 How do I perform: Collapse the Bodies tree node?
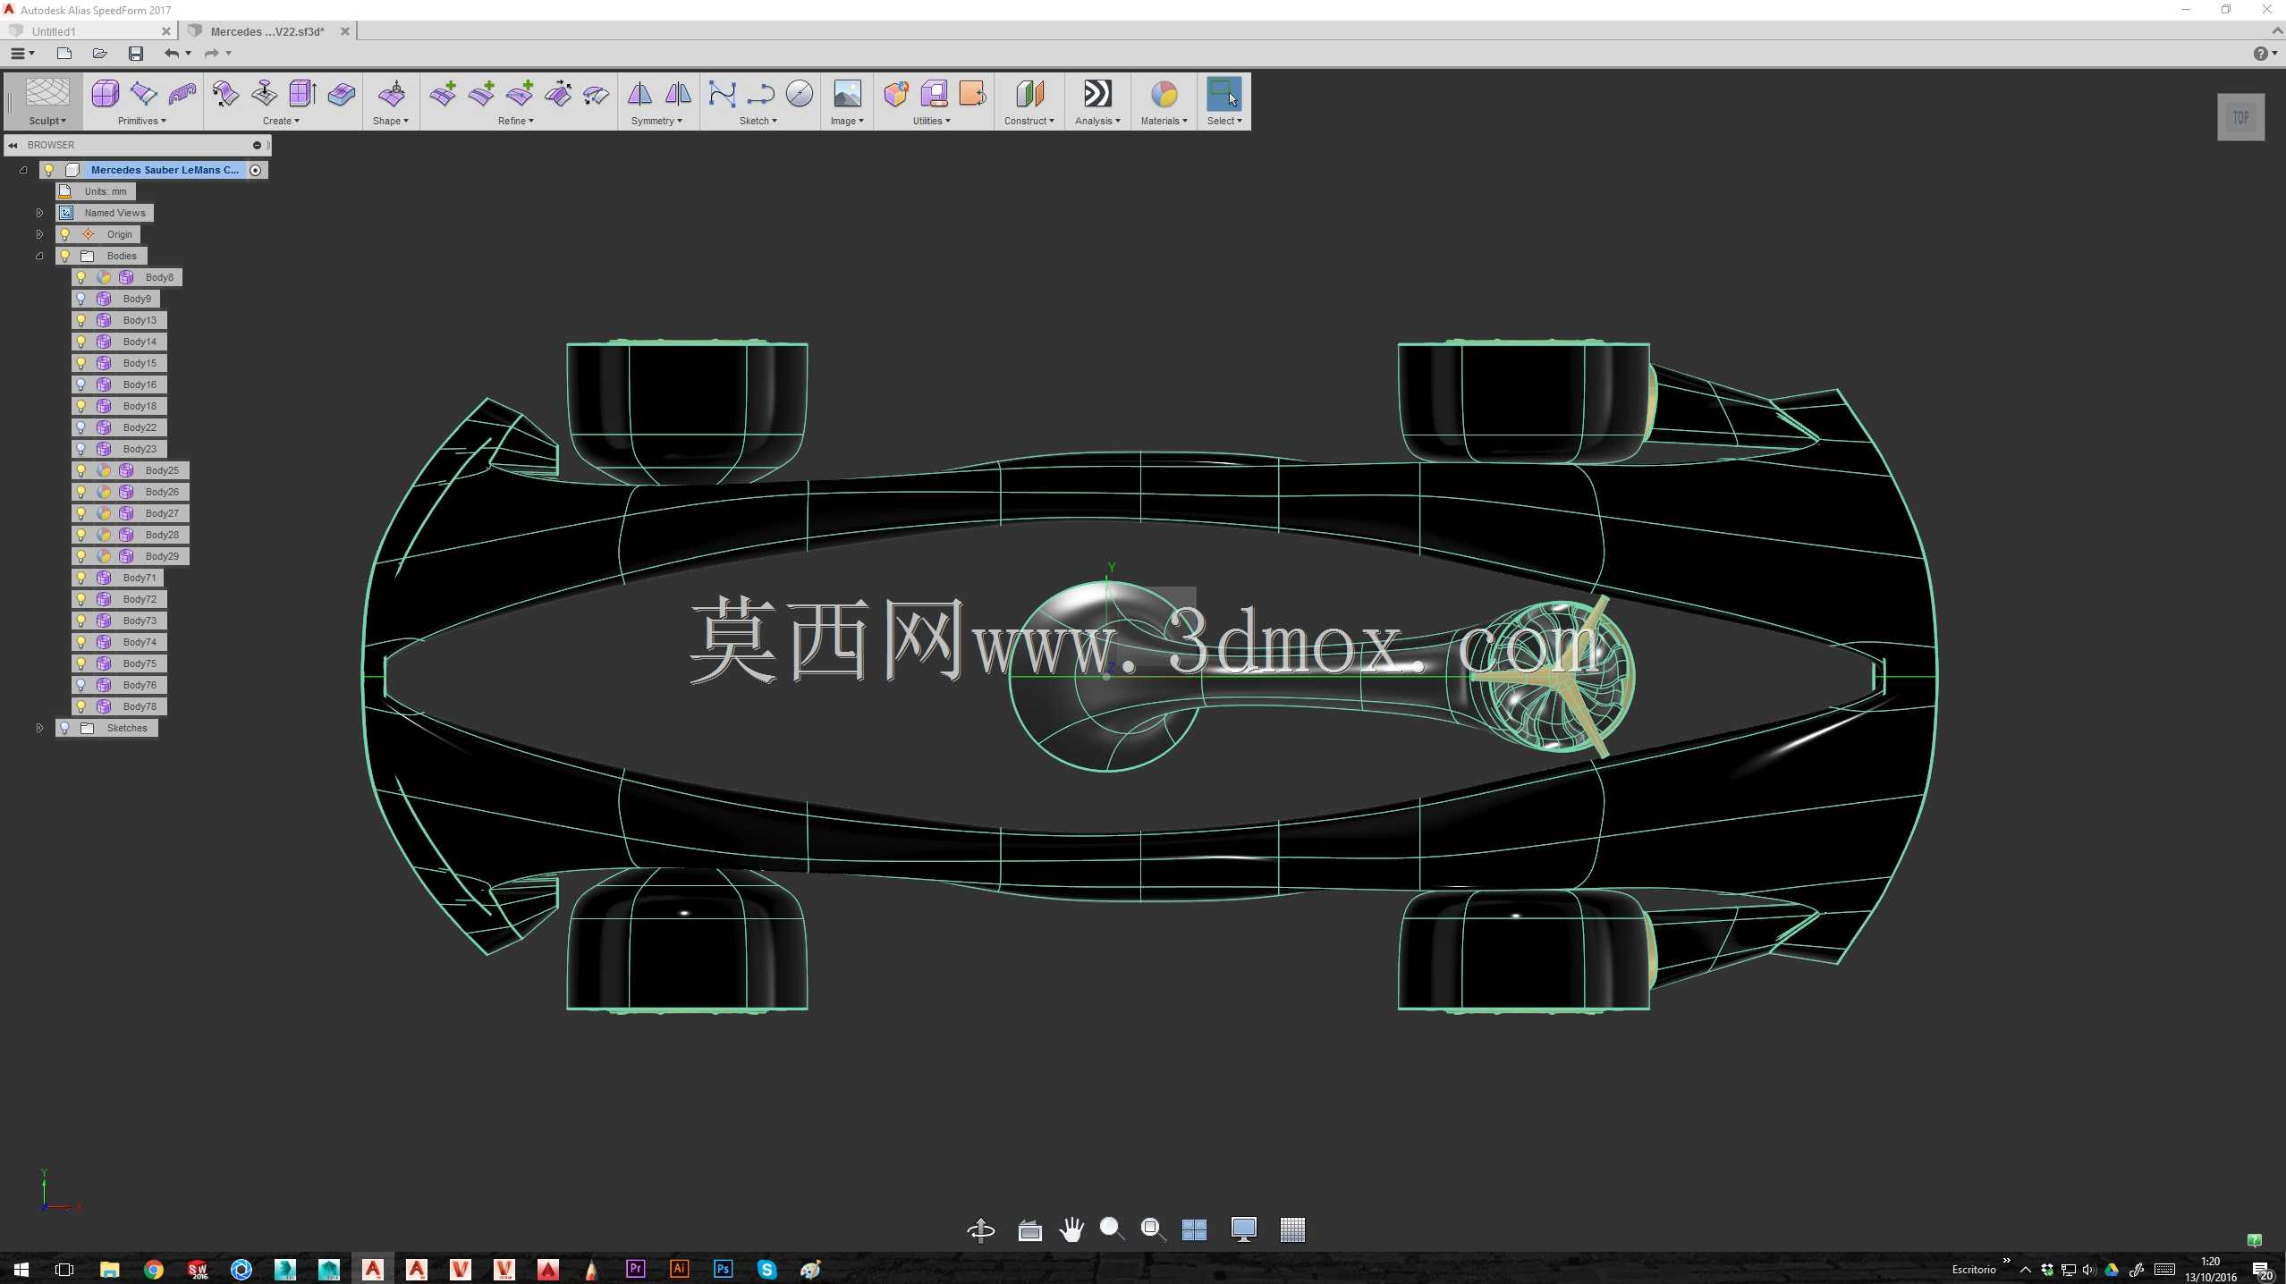click(x=39, y=256)
